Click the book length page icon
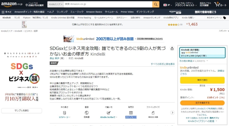This screenshot has height=126, width=229. [x=65, y=112]
